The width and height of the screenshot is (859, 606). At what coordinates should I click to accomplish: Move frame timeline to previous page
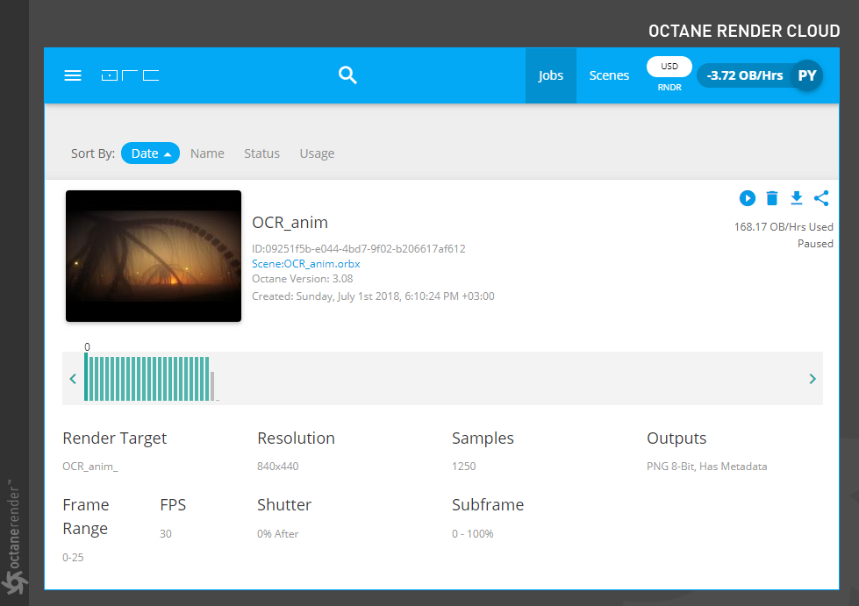[73, 378]
